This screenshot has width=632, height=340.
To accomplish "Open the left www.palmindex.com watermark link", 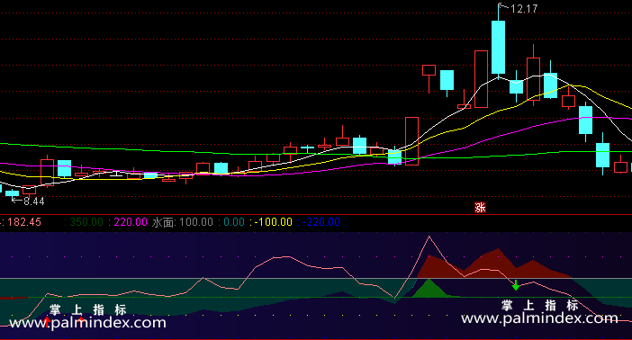I will coord(87,323).
